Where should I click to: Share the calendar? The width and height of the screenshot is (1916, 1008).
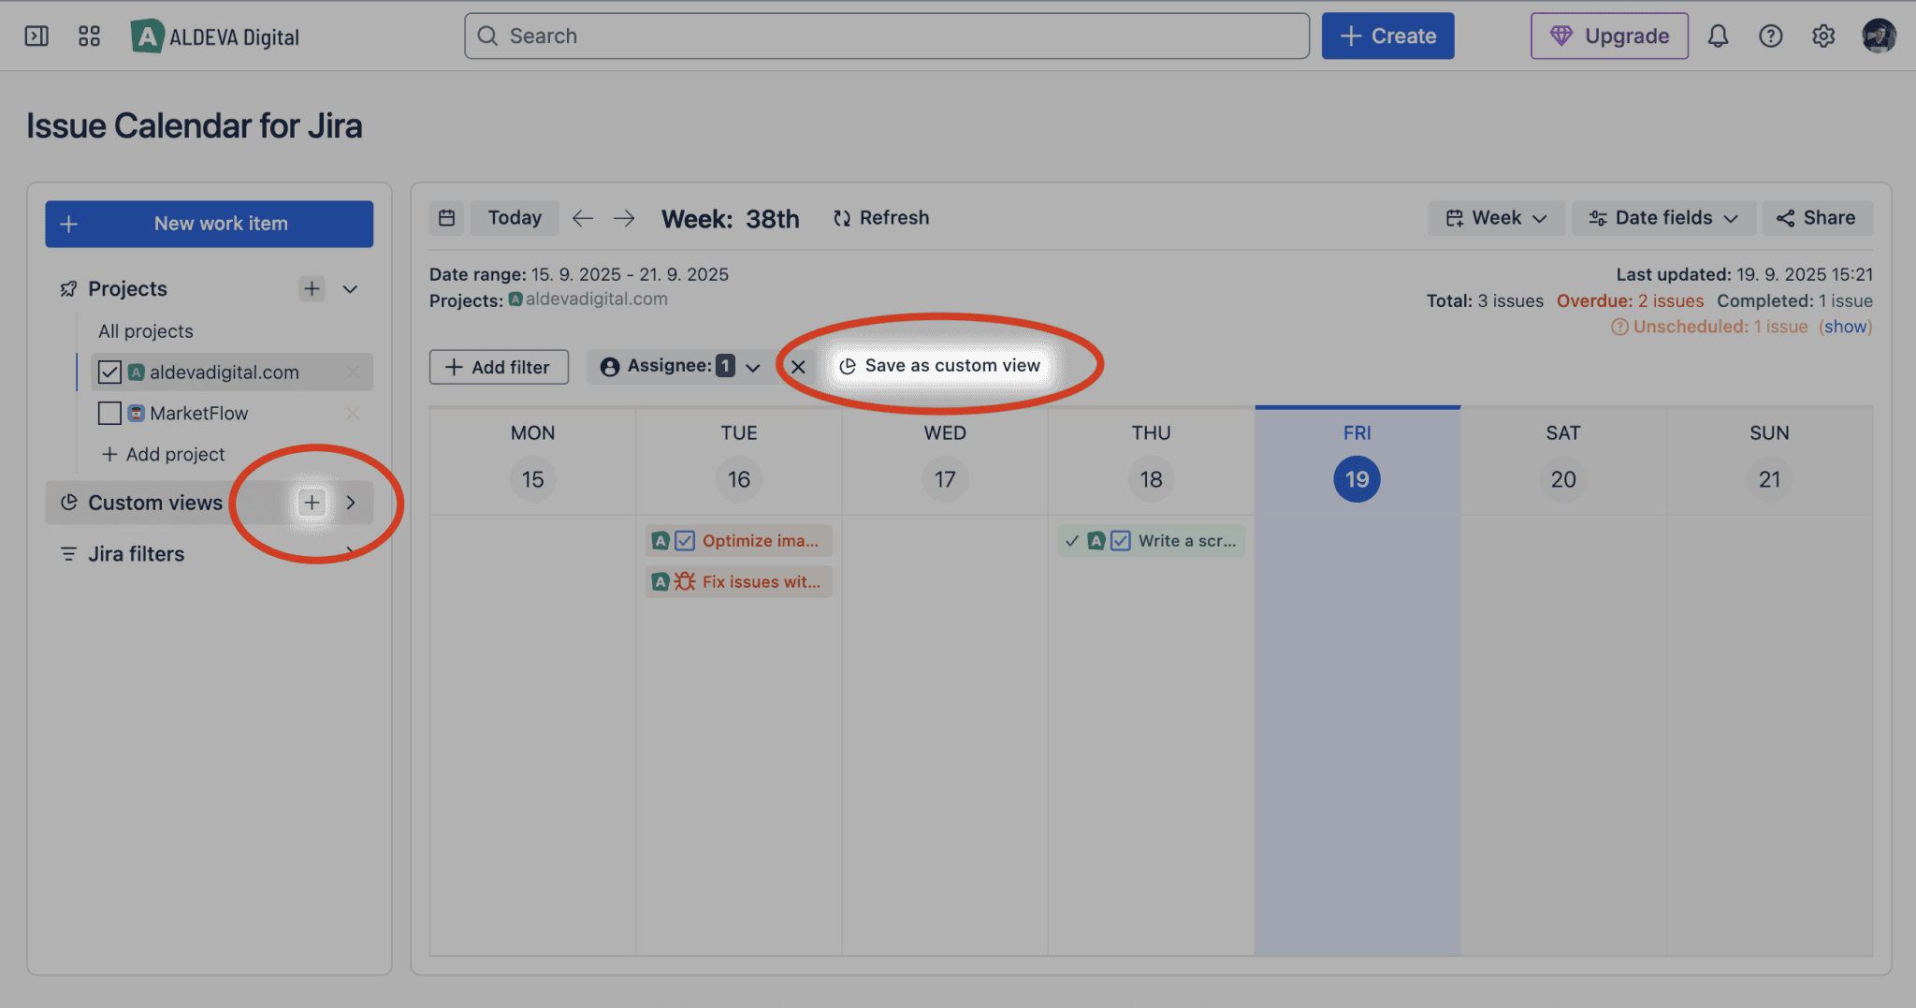[1816, 218]
